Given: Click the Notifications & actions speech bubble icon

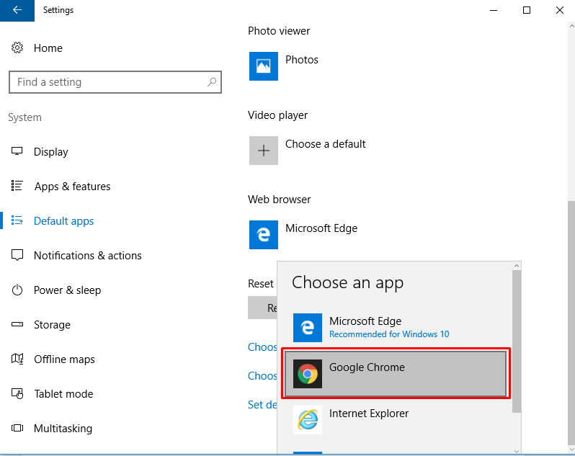Looking at the screenshot, I should [x=17, y=255].
